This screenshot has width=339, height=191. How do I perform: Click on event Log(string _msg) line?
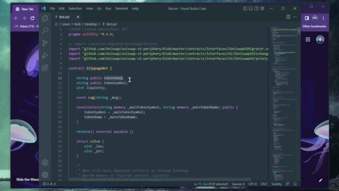point(99,98)
